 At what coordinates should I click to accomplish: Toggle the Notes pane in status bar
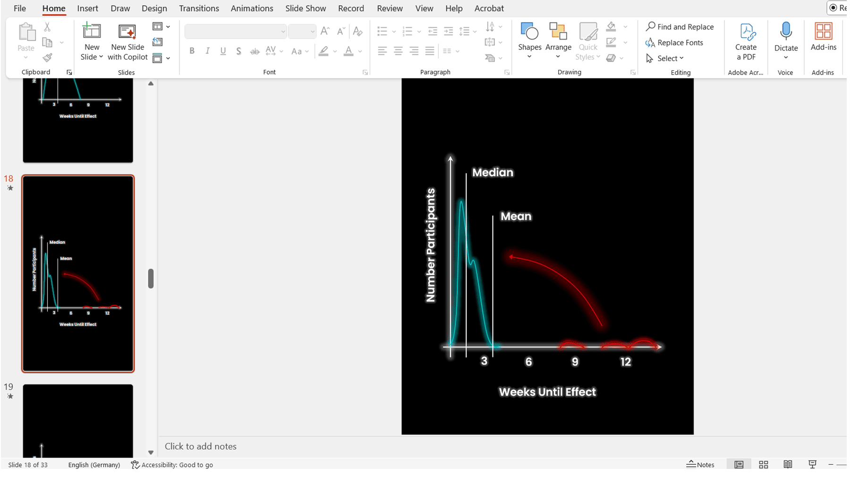(x=700, y=465)
